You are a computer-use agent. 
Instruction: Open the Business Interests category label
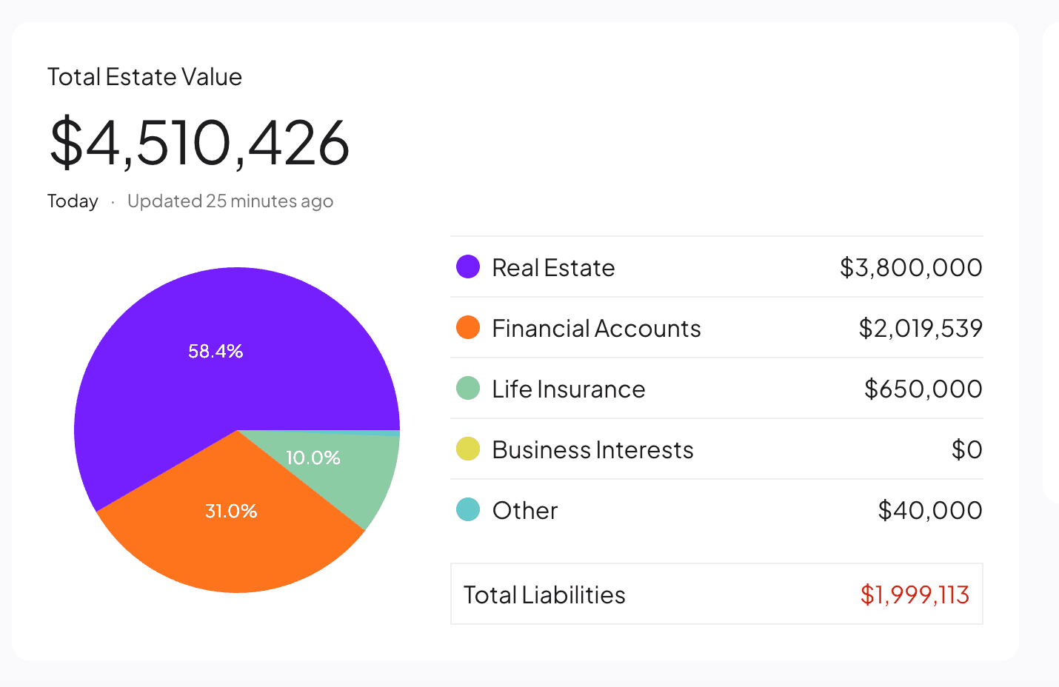click(x=592, y=449)
